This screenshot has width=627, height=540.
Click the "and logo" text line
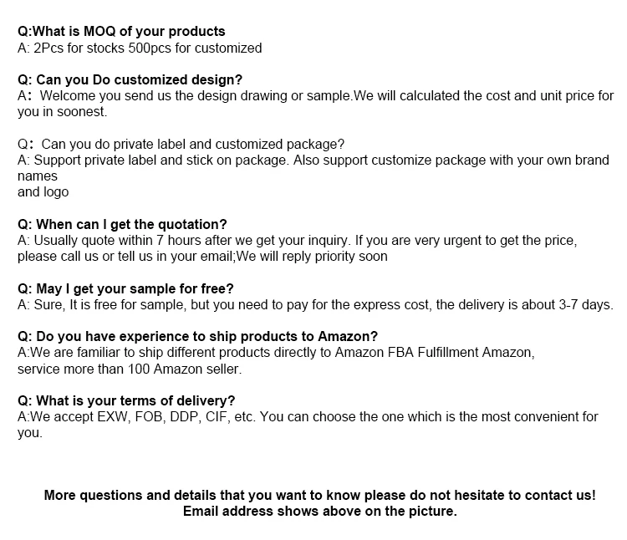[x=43, y=191]
